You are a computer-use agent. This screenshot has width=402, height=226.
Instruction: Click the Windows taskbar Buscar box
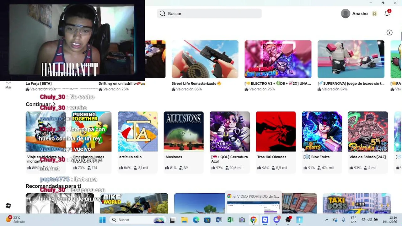point(138,220)
